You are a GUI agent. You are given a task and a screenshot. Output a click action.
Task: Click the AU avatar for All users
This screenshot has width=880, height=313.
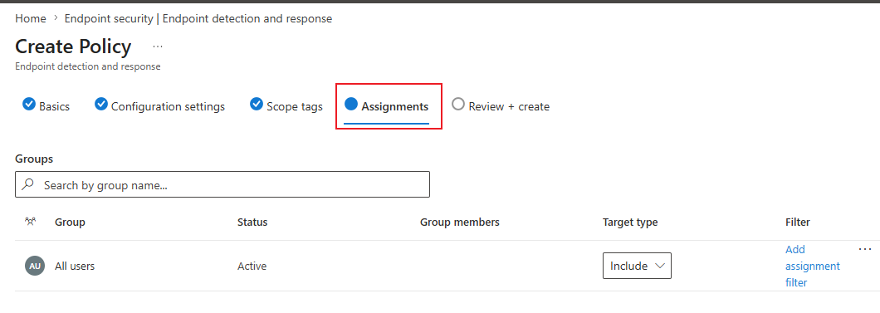point(35,266)
